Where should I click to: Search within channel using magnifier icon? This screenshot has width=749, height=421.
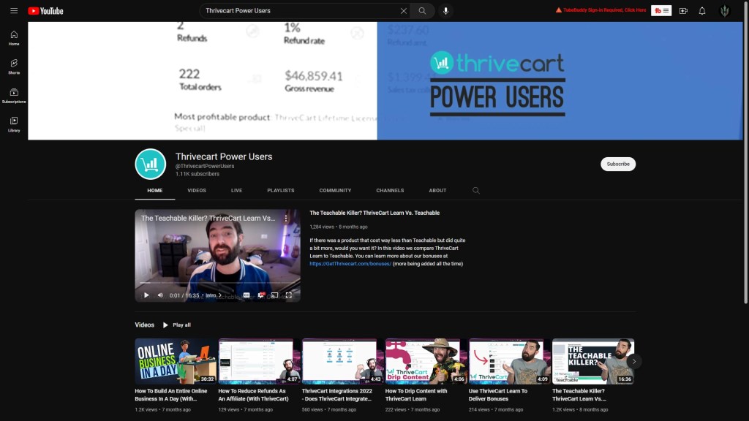[x=476, y=190]
